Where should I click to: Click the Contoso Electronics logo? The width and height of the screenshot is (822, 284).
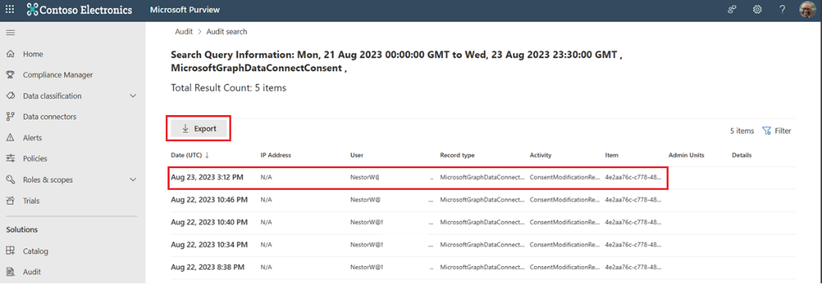click(x=78, y=10)
